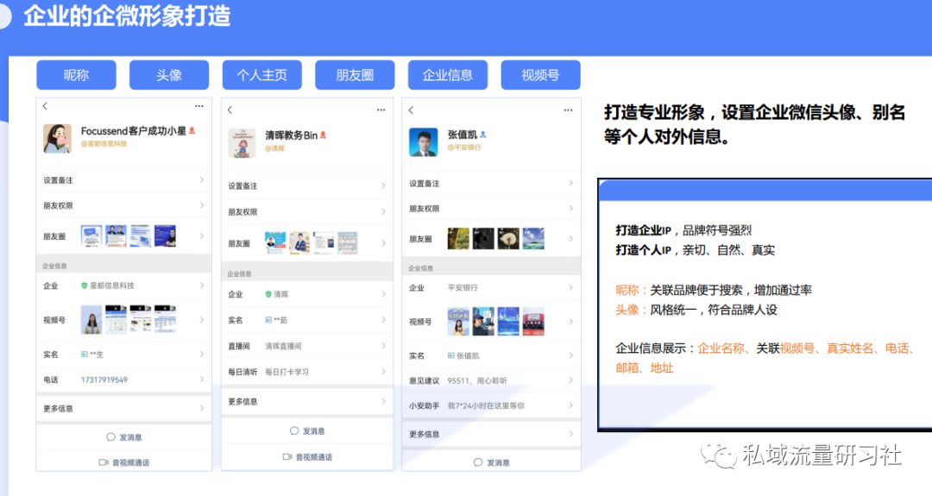
Task: Click 朋友权限 row in 清晖教务Bin profile
Action: (306, 211)
